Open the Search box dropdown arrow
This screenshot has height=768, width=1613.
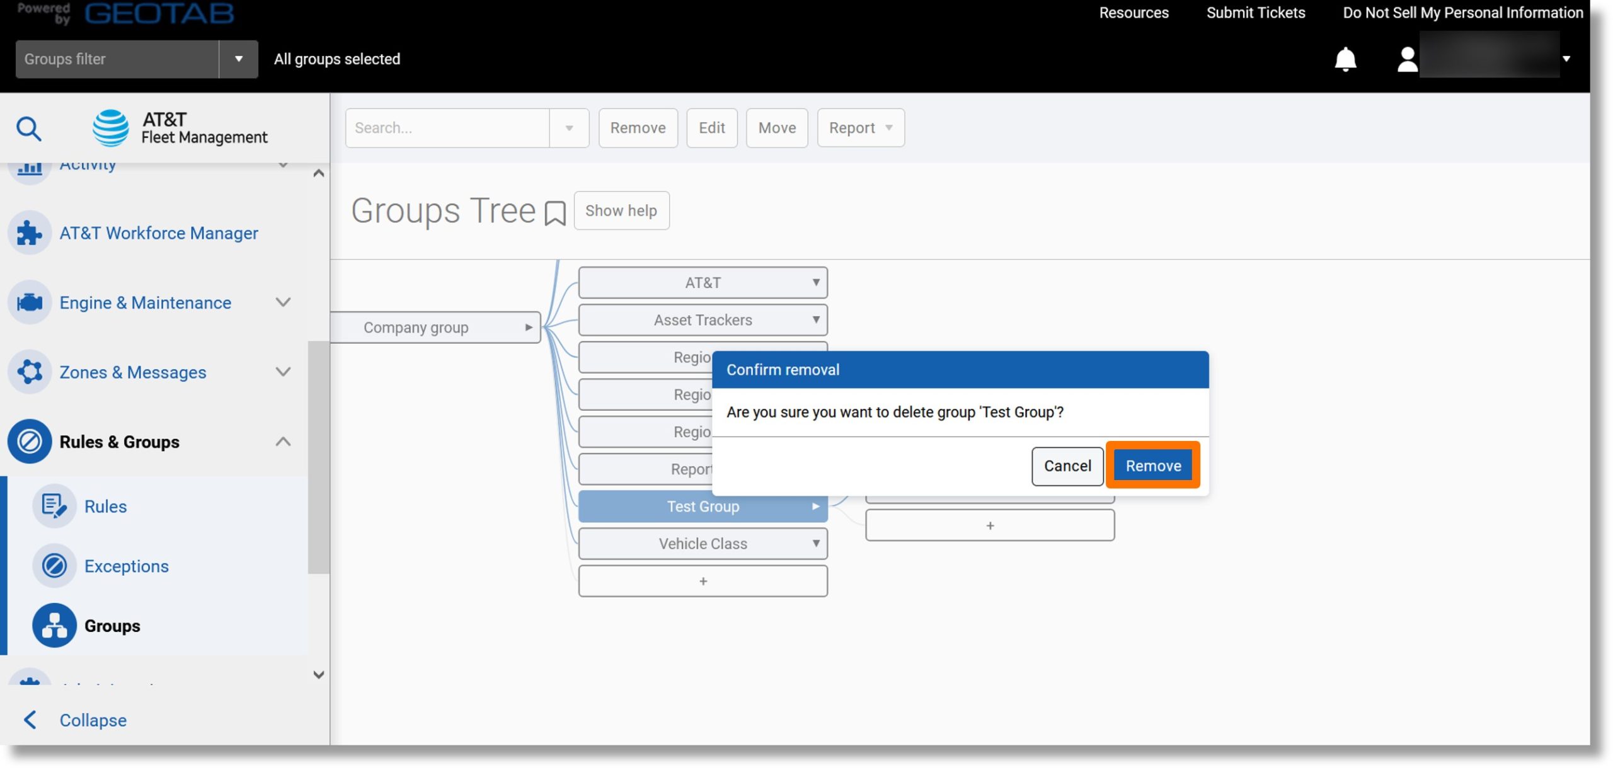pos(569,128)
